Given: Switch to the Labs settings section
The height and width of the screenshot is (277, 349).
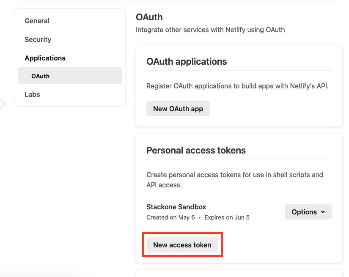Looking at the screenshot, I should (x=32, y=94).
